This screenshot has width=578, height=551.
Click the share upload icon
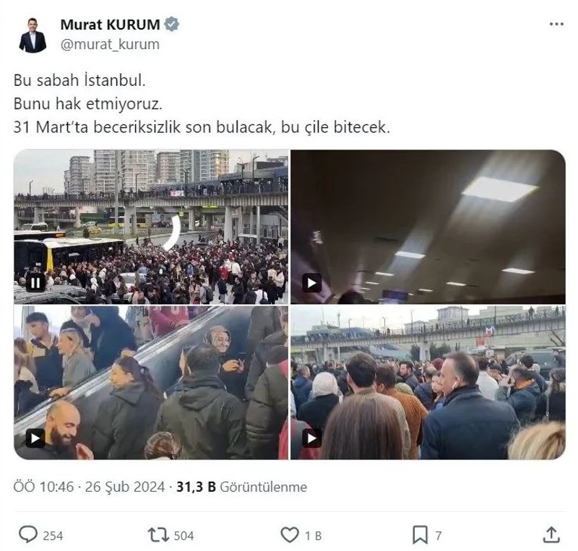click(x=551, y=535)
